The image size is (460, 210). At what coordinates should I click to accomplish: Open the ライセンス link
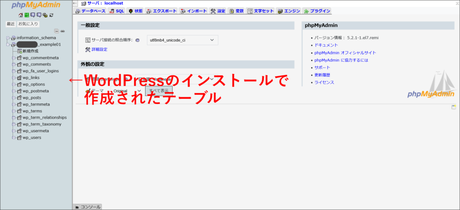324,82
